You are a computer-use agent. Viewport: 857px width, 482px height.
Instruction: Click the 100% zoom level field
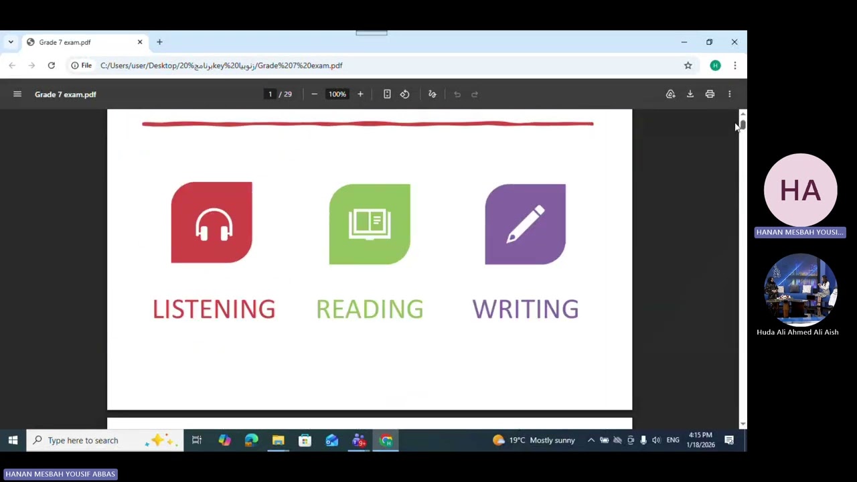coord(337,94)
